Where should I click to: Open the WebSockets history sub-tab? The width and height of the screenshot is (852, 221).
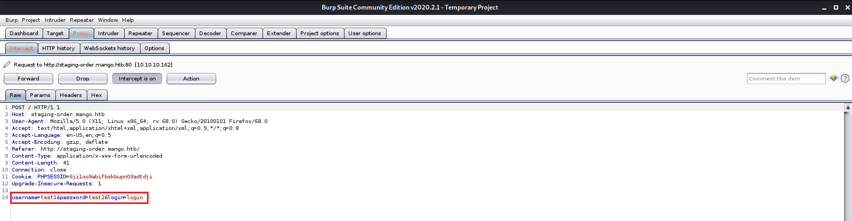pos(110,48)
